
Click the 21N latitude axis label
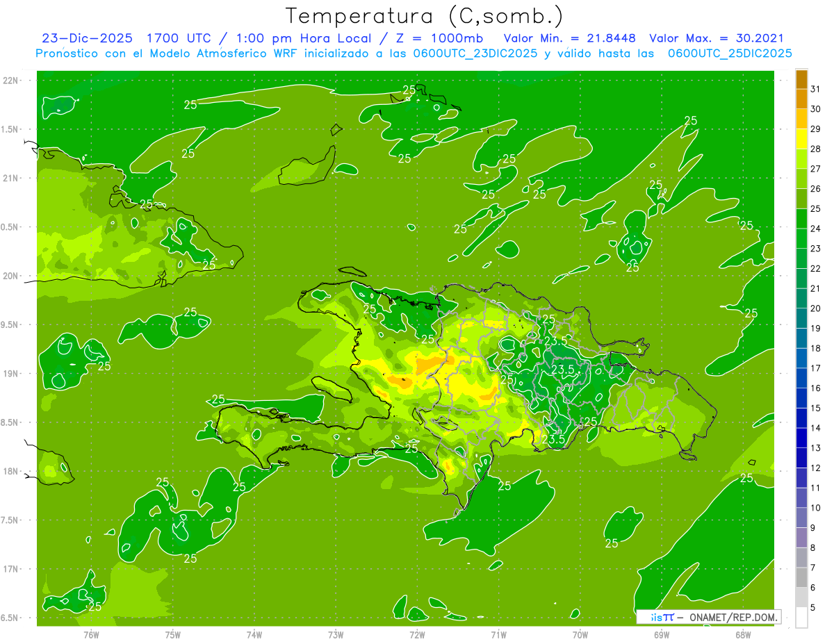pyautogui.click(x=10, y=178)
